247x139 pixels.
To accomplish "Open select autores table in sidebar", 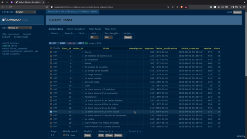I will 10,43.
